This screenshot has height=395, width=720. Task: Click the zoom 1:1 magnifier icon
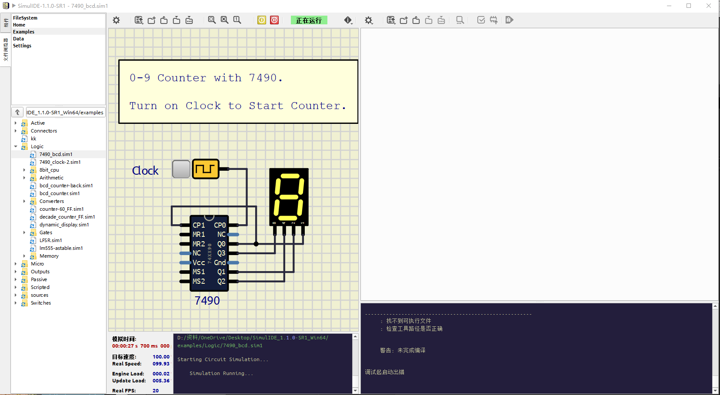point(237,20)
